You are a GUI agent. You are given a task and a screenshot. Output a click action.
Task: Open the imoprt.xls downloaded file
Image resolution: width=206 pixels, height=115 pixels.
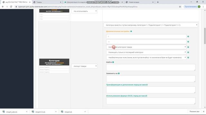pos(68,112)
